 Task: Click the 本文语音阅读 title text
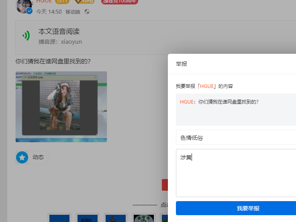[x=59, y=31]
